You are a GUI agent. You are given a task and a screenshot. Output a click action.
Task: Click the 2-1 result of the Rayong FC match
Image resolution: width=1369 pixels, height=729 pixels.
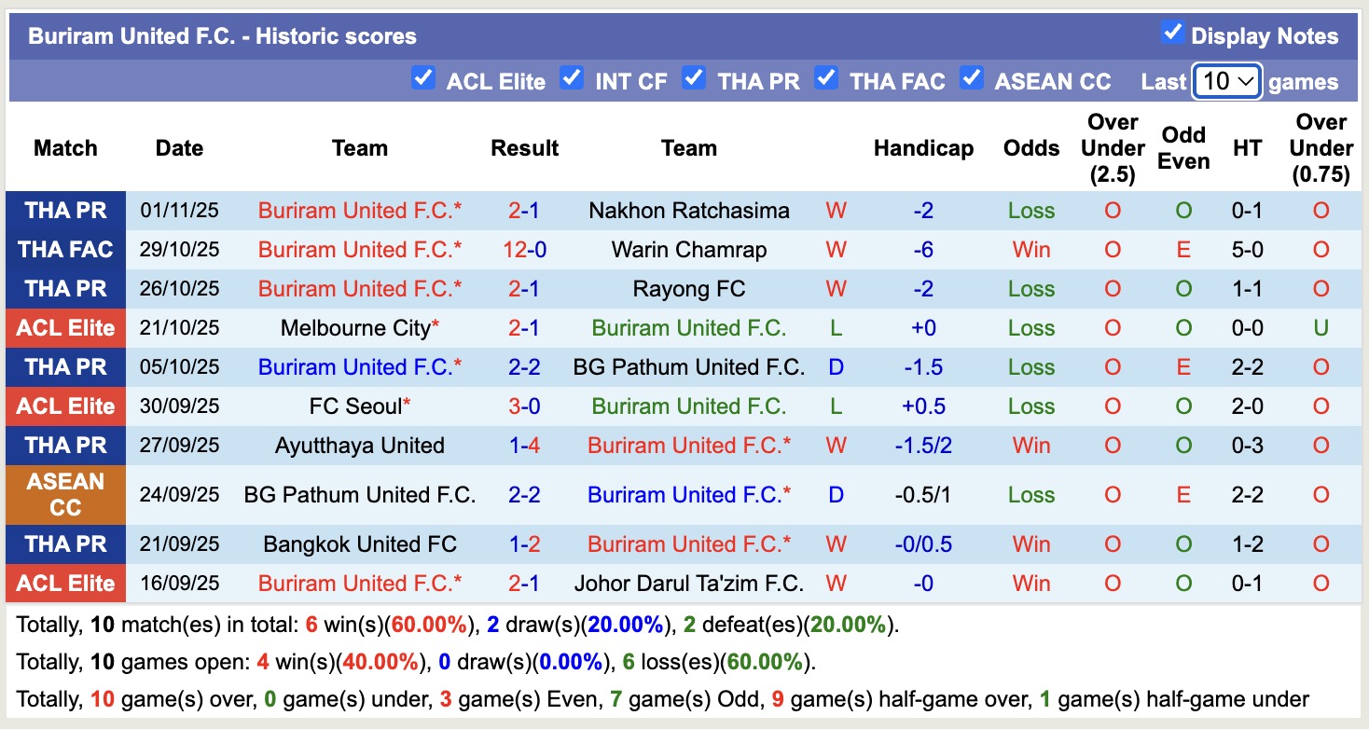coord(524,289)
